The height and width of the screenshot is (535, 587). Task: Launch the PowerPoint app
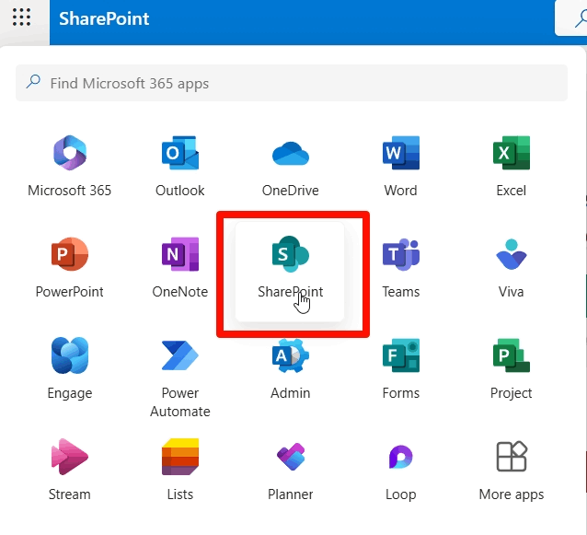pos(70,267)
